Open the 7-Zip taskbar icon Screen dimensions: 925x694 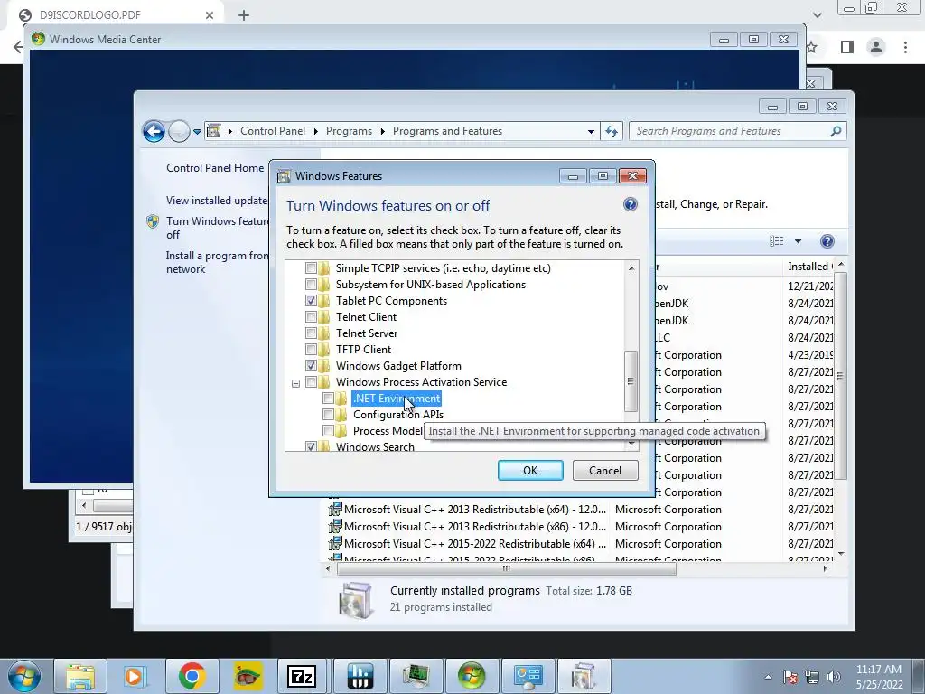point(302,676)
